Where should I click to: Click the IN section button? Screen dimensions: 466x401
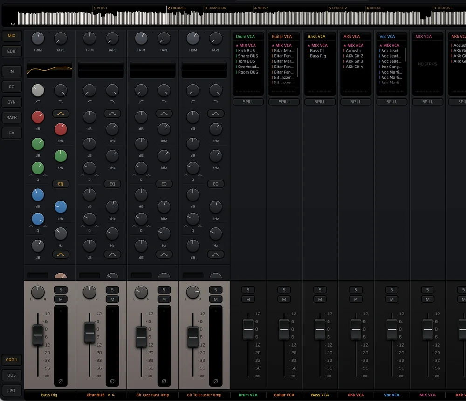click(x=12, y=72)
